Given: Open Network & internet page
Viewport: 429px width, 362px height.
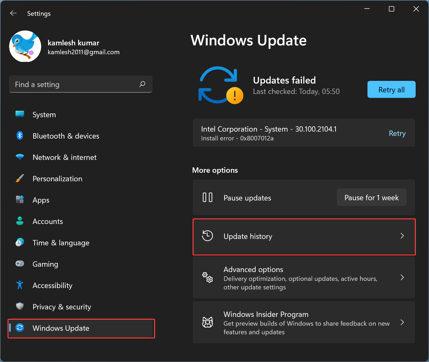Looking at the screenshot, I should [81, 157].
